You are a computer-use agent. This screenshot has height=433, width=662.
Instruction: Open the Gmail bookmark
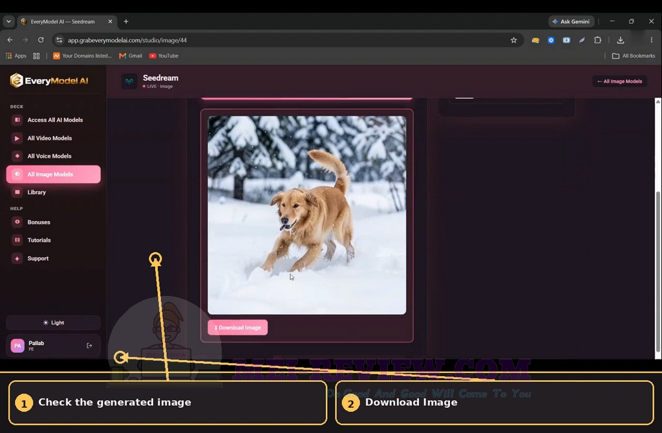(x=131, y=56)
